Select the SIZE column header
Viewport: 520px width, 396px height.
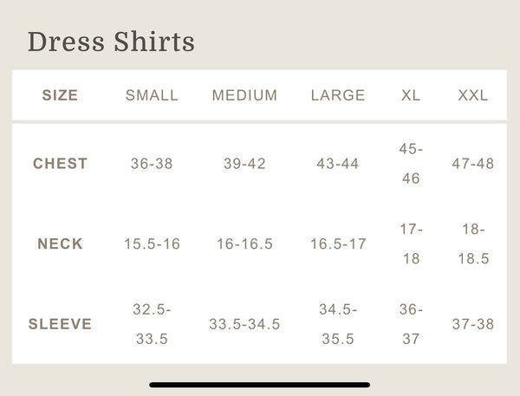(60, 95)
